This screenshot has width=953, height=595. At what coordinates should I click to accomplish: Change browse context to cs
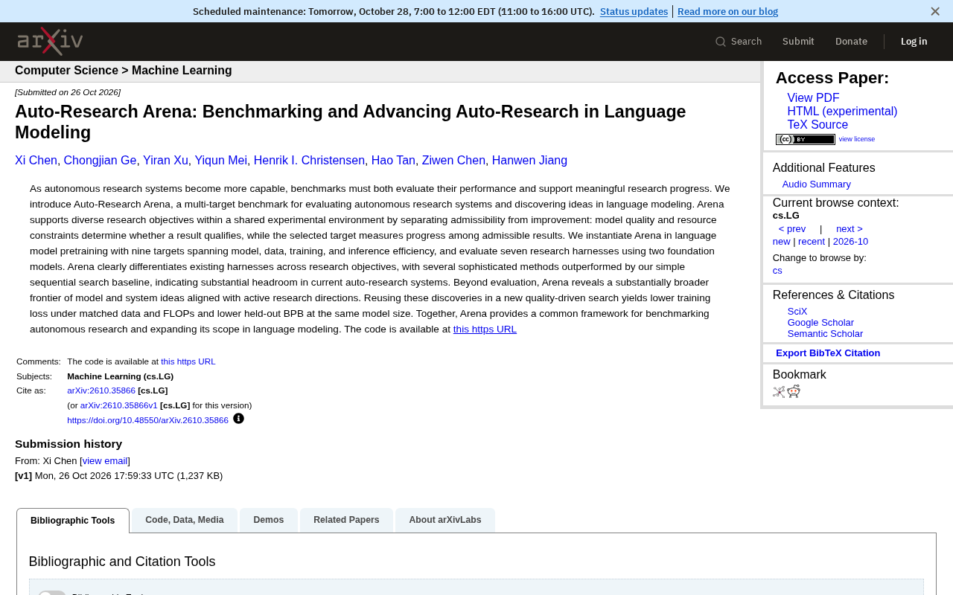click(x=777, y=271)
